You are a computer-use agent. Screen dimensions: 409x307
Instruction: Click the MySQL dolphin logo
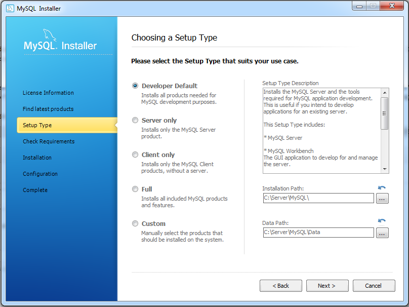point(49,35)
